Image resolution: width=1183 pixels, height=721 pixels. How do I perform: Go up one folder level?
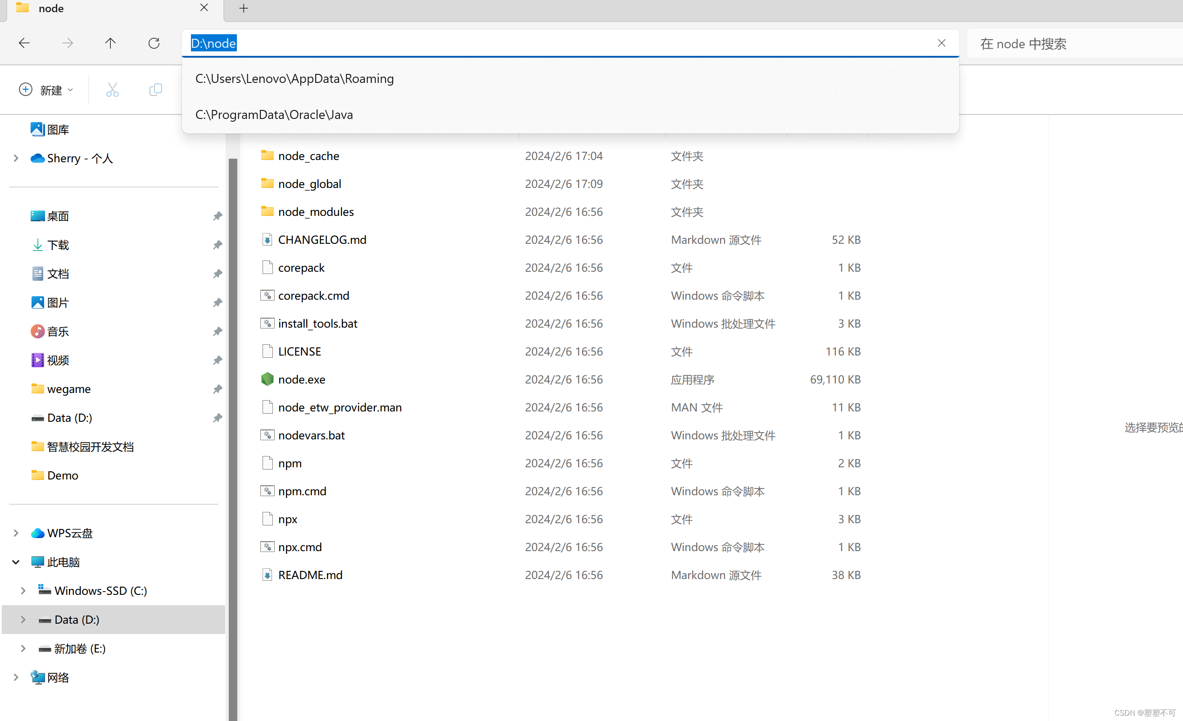(110, 43)
